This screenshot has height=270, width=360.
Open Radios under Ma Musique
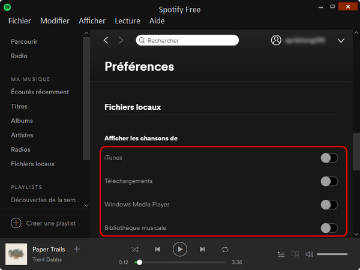(20, 149)
